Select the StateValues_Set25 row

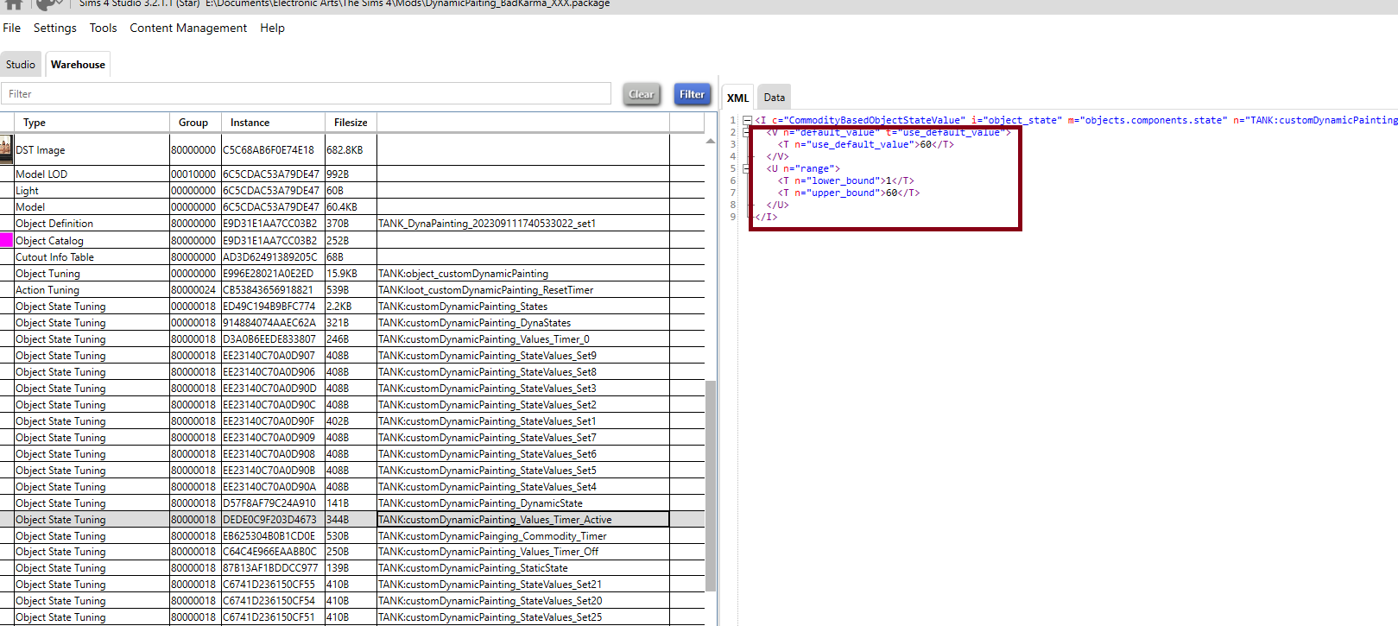(x=352, y=617)
